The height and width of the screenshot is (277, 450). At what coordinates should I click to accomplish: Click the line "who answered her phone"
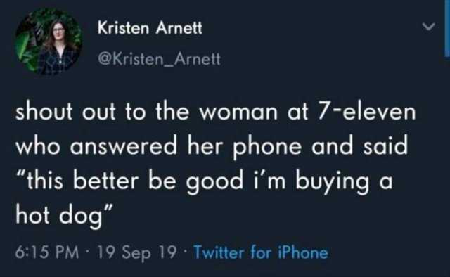pyautogui.click(x=212, y=147)
